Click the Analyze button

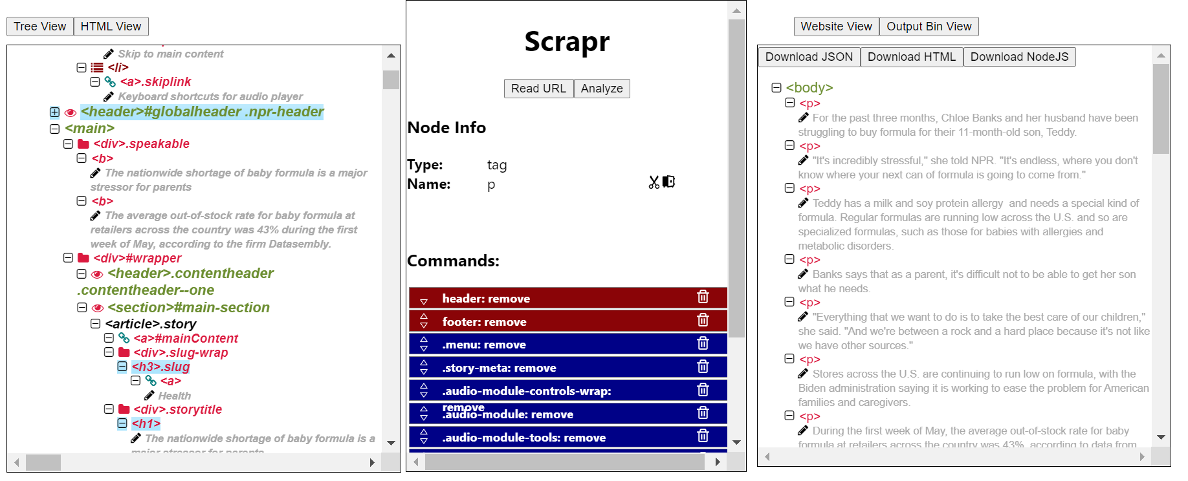tap(602, 89)
